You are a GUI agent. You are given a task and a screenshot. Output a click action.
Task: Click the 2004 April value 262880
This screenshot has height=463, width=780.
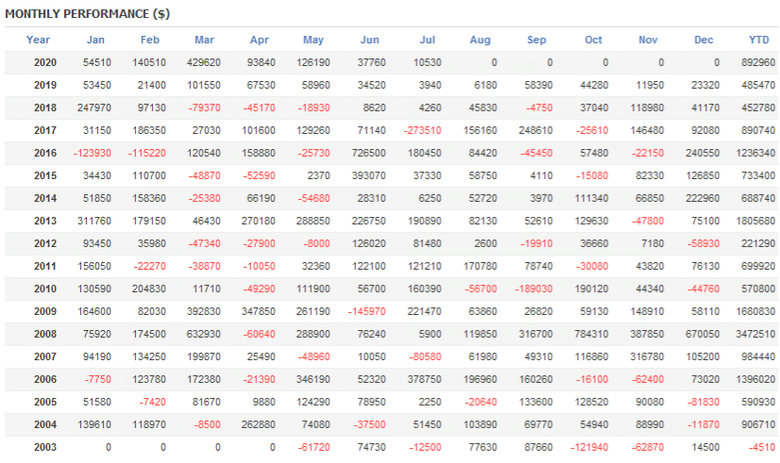tap(258, 424)
